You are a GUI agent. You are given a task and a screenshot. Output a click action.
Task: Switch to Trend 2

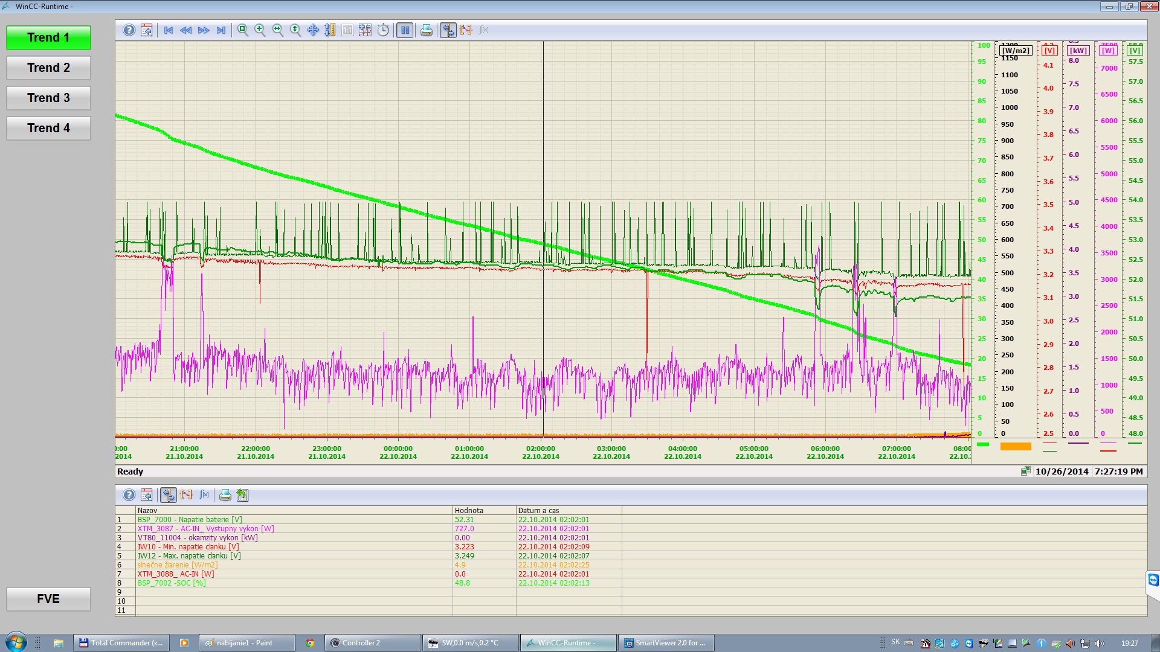pos(48,68)
